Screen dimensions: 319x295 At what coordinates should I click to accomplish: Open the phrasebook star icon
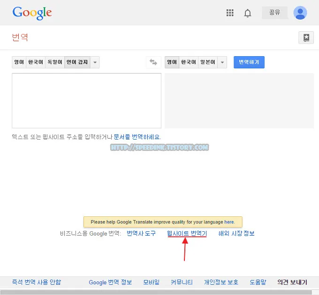point(306,37)
